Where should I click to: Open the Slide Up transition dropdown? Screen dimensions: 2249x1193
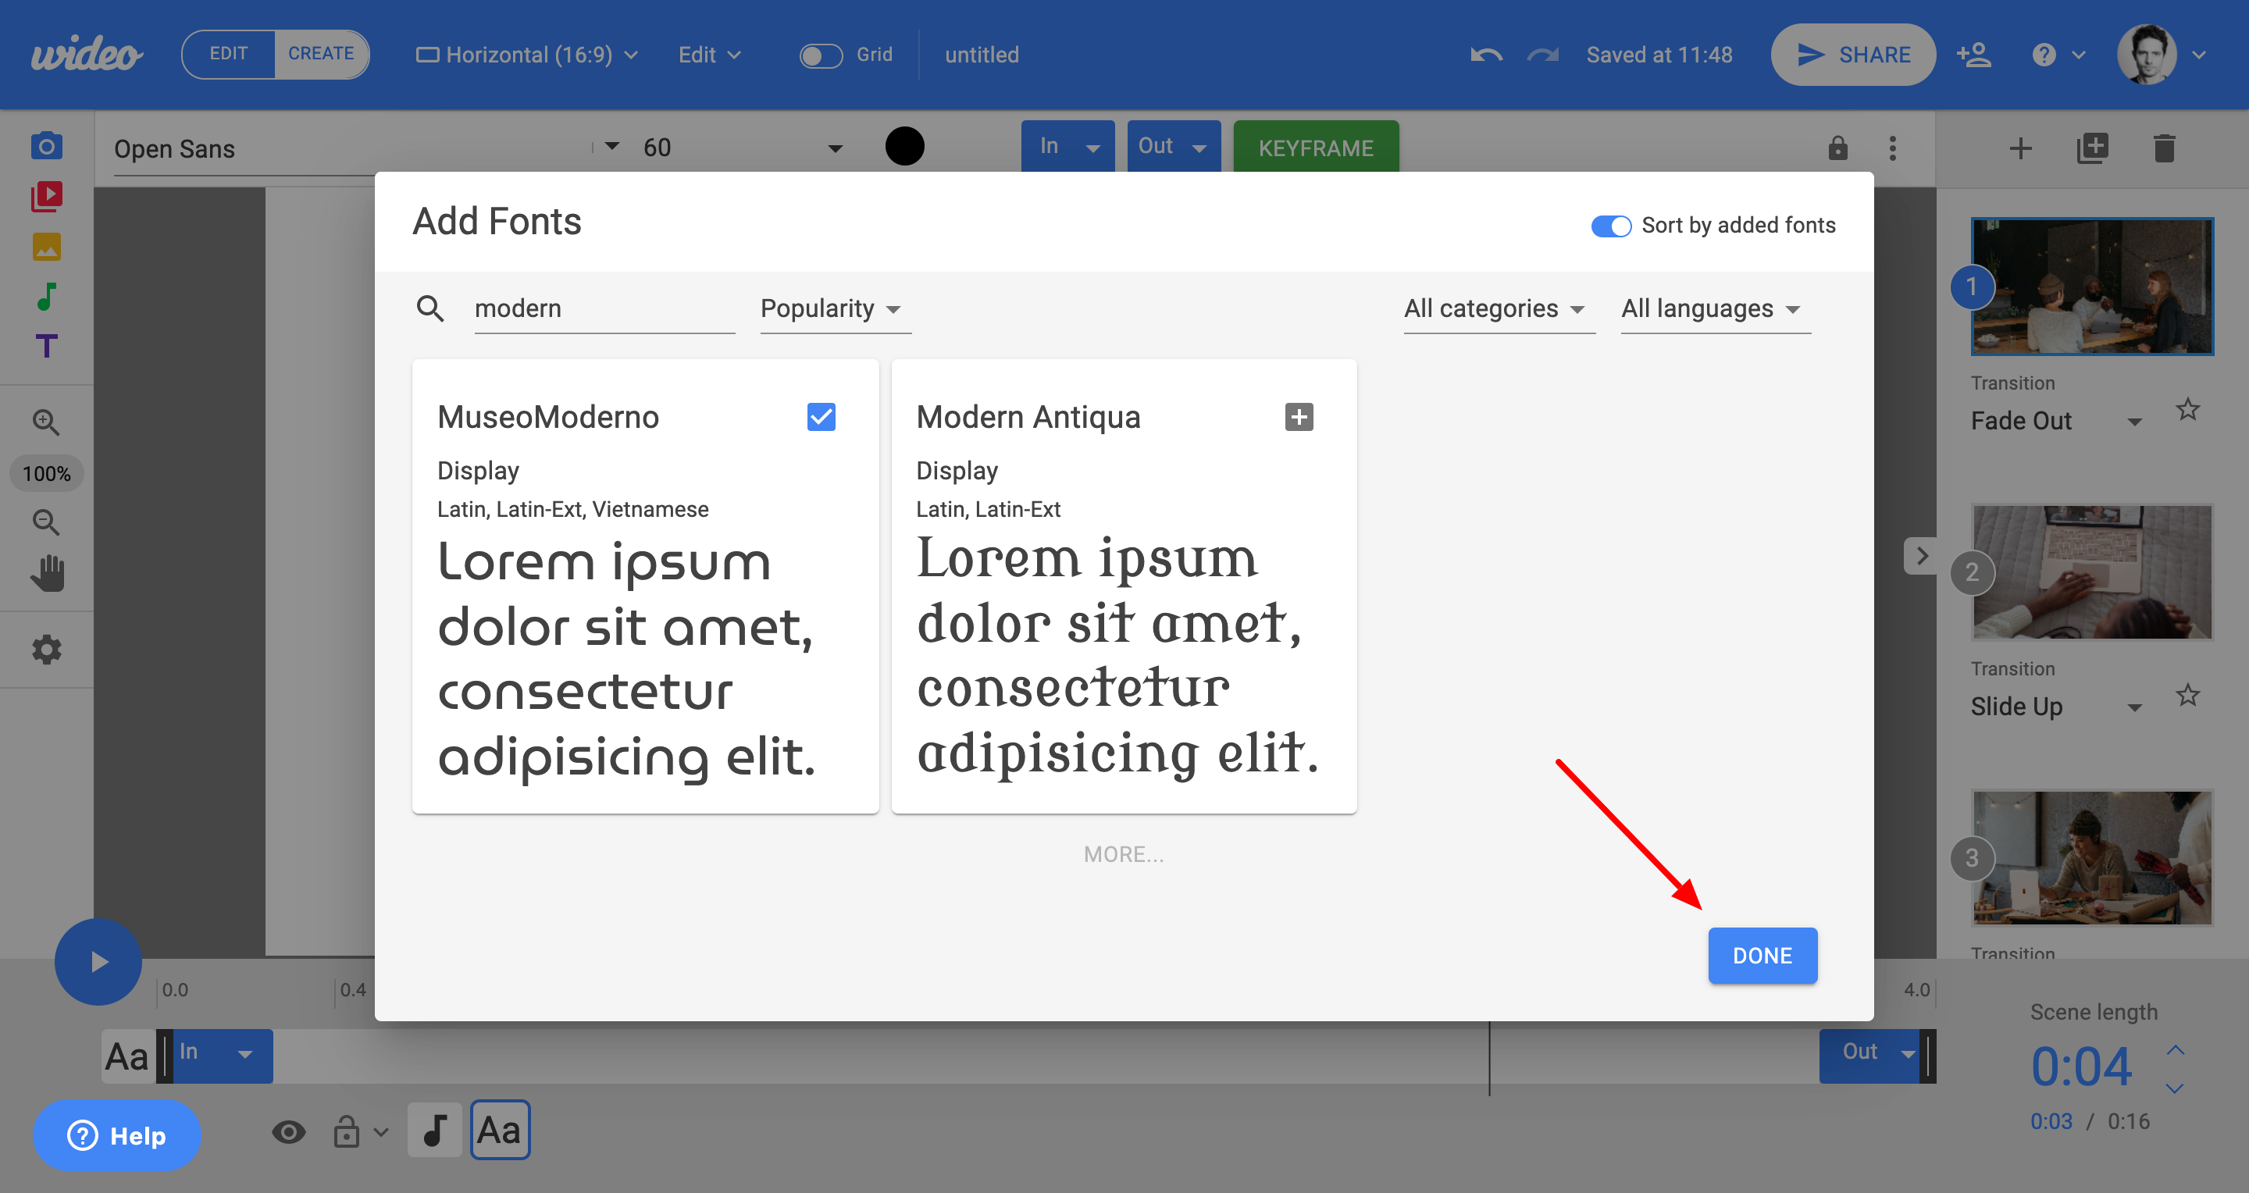pyautogui.click(x=2056, y=706)
